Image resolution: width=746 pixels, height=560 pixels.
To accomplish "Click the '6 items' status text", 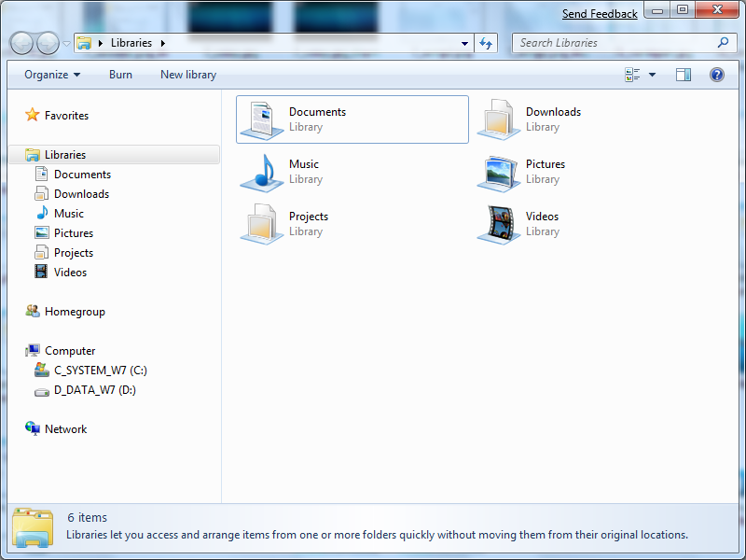I will [x=87, y=518].
